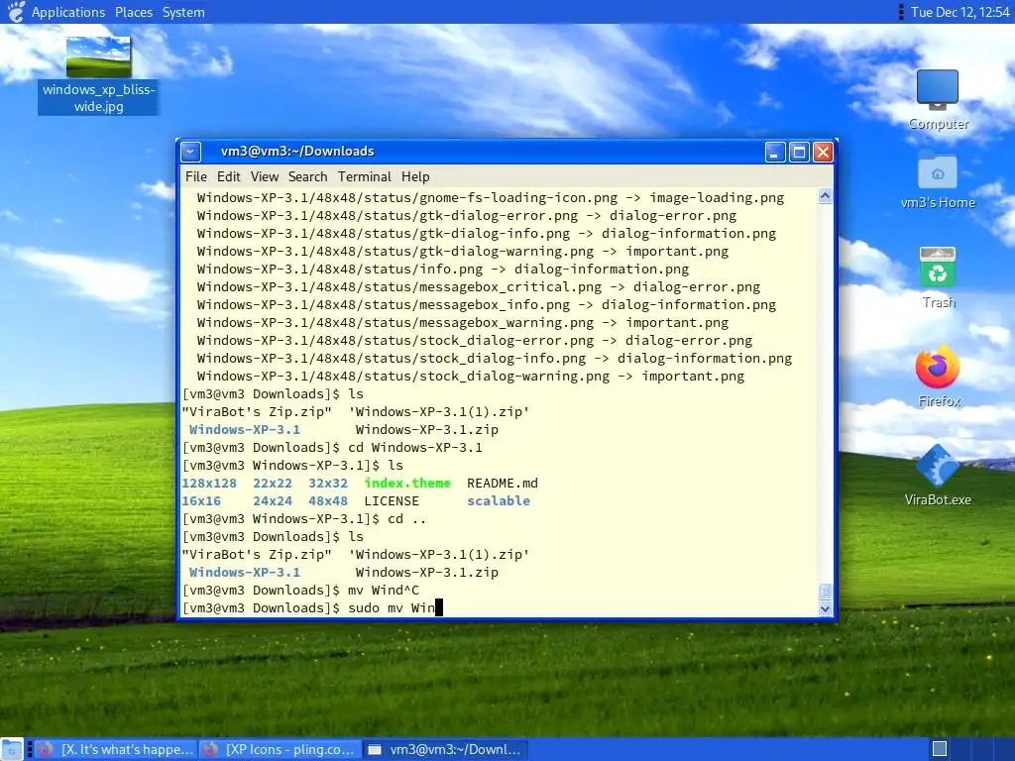Click the 'cd Windows-XP-3.1' command text

point(415,448)
